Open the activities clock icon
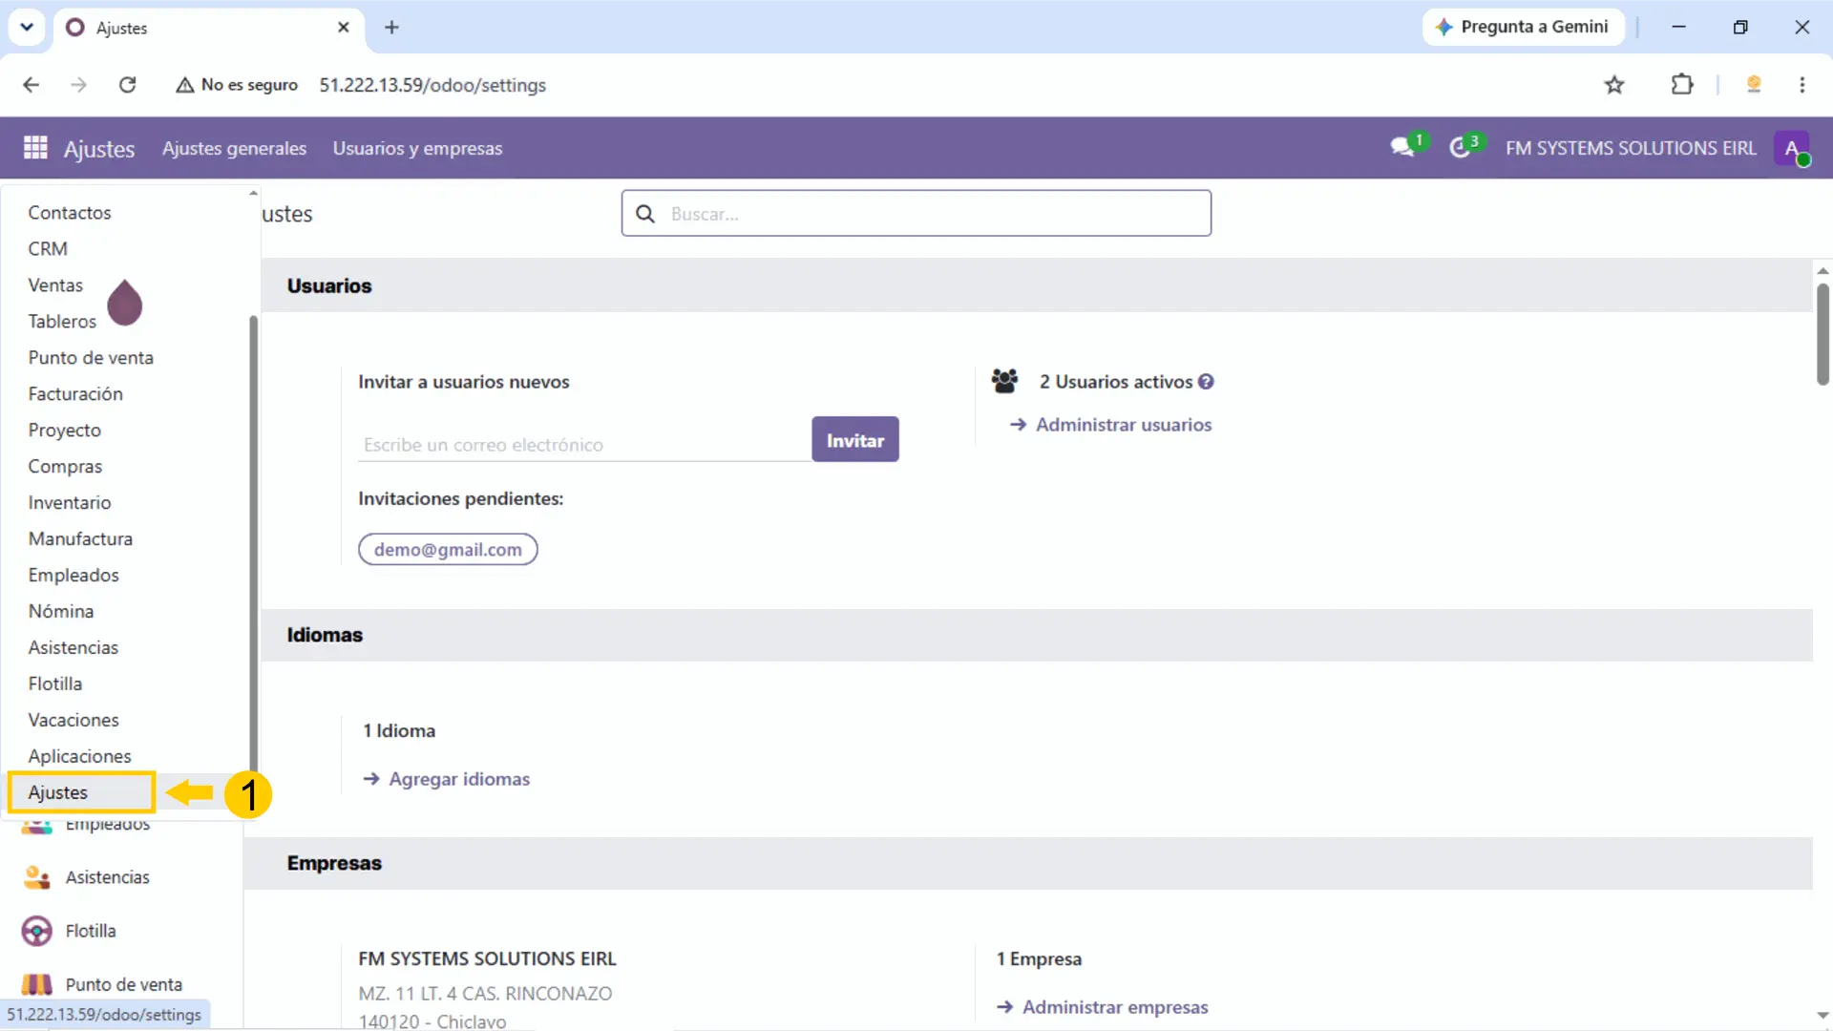Viewport: 1833px width, 1031px height. [x=1461, y=147]
